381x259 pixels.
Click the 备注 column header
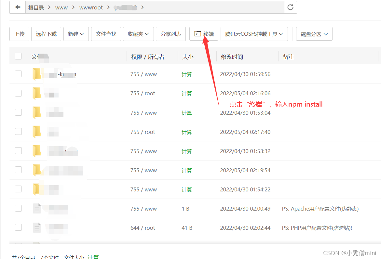tap(288, 57)
